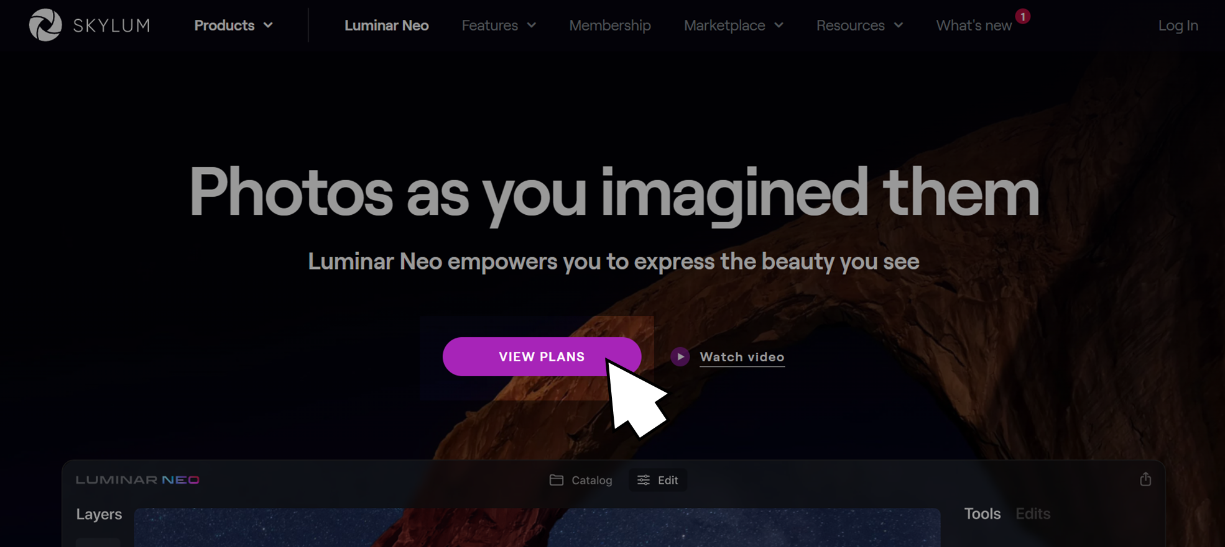
Task: Expand the Features dropdown menu
Action: coord(499,25)
